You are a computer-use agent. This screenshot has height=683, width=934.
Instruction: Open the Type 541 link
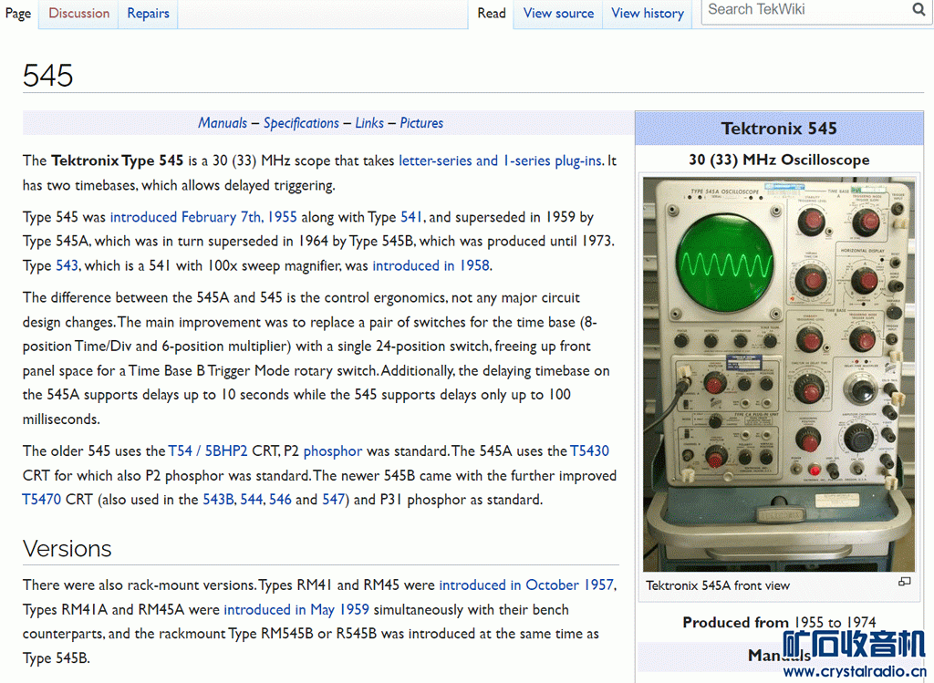coord(411,217)
